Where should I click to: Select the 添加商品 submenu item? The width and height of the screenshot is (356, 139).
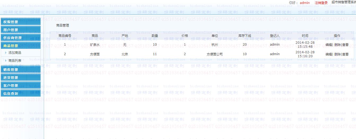(15, 53)
